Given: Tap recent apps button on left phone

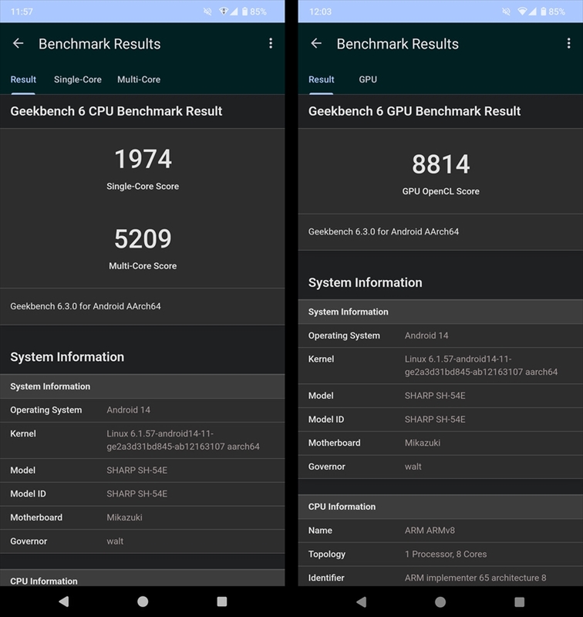Looking at the screenshot, I should (222, 602).
